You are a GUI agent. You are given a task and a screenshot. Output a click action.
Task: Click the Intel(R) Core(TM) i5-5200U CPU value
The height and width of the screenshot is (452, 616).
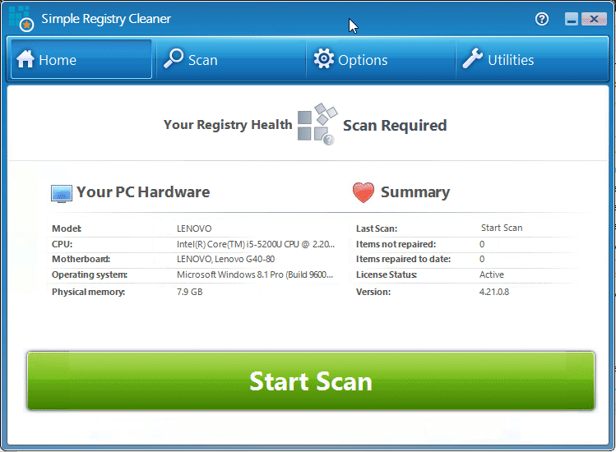[255, 244]
